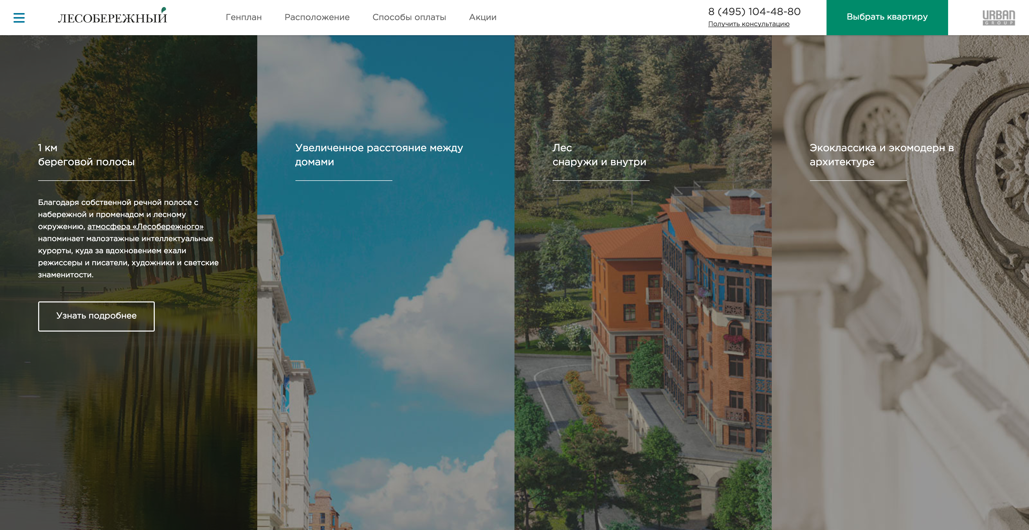This screenshot has height=530, width=1029.
Task: Open Способы оплаты page
Action: click(x=409, y=17)
